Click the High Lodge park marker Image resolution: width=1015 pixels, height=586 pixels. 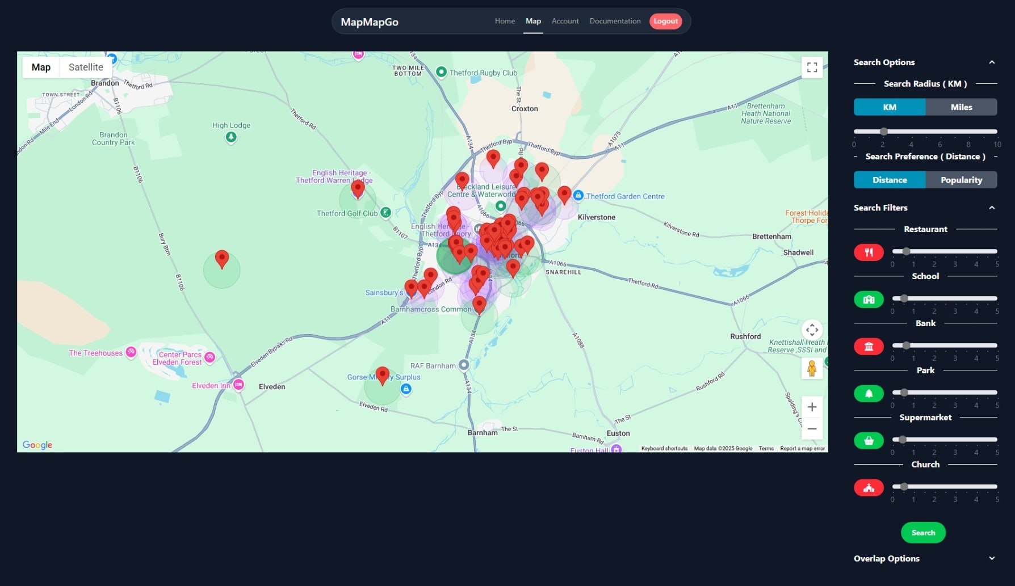(231, 137)
